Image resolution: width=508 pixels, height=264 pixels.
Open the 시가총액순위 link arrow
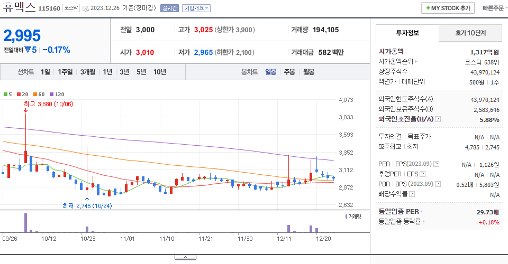coord(416,61)
